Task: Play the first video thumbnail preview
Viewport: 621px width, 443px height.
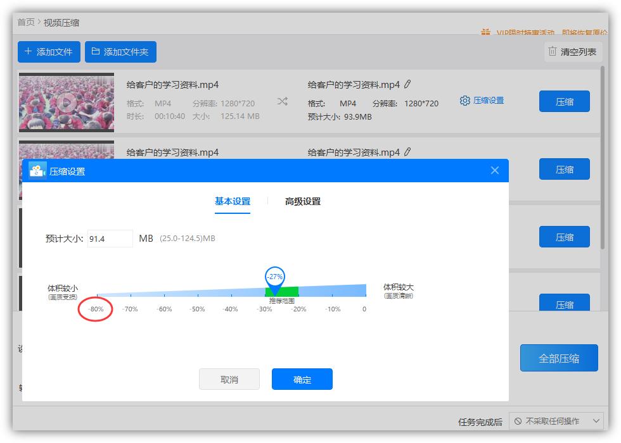Action: click(x=67, y=101)
